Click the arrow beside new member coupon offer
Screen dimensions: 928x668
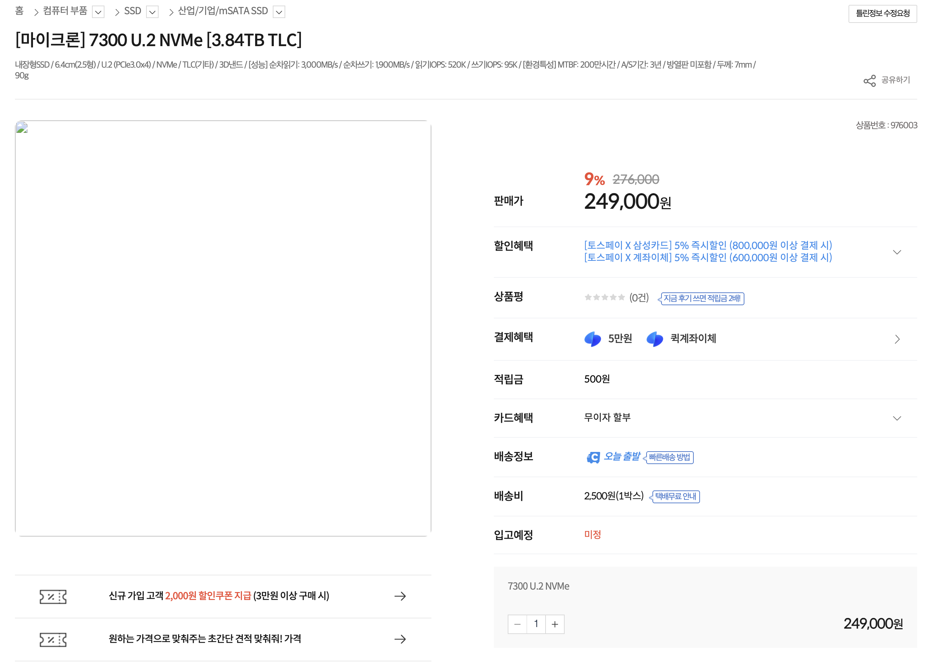[400, 596]
